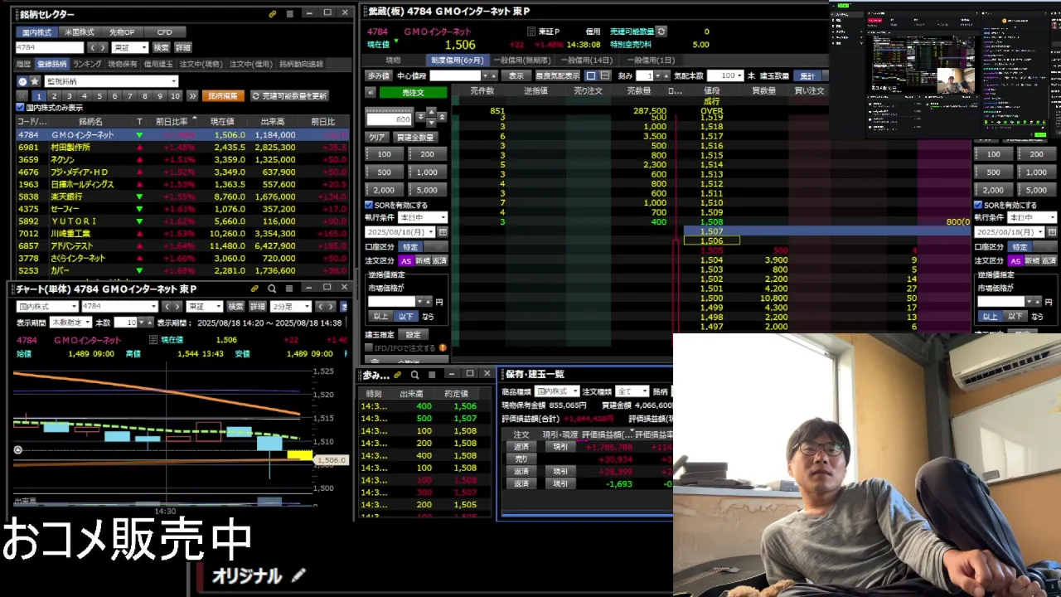Open the 東証 market dropdown in 銘柄セレクター
This screenshot has height=597, width=1061.
click(131, 48)
